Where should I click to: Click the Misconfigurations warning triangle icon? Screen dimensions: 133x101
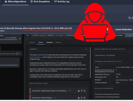coord(6,2)
